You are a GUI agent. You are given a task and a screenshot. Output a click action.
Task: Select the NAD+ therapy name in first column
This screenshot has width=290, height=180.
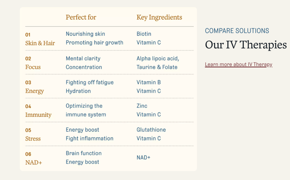point(33,163)
